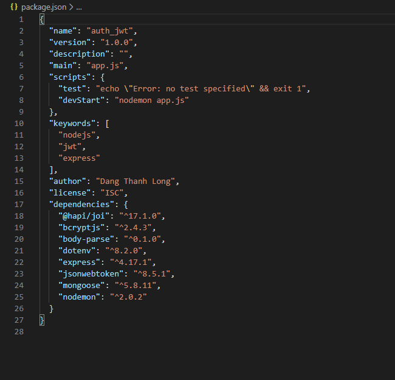Select line number 17 in gutter
The image size is (395, 380).
pyautogui.click(x=19, y=205)
